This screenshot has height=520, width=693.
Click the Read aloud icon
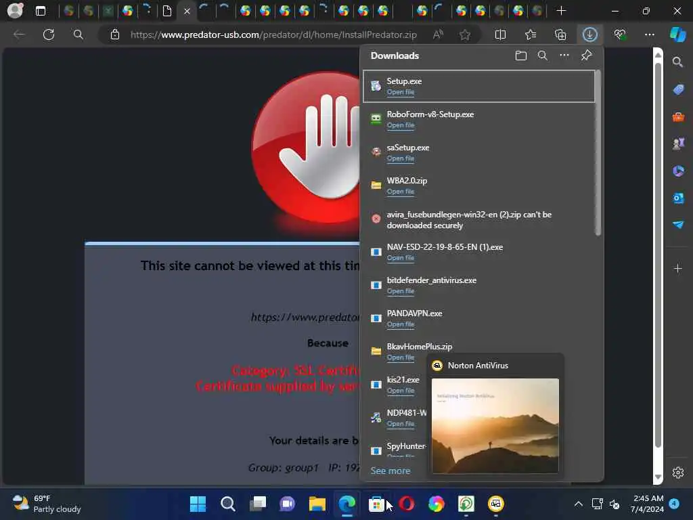click(x=438, y=35)
